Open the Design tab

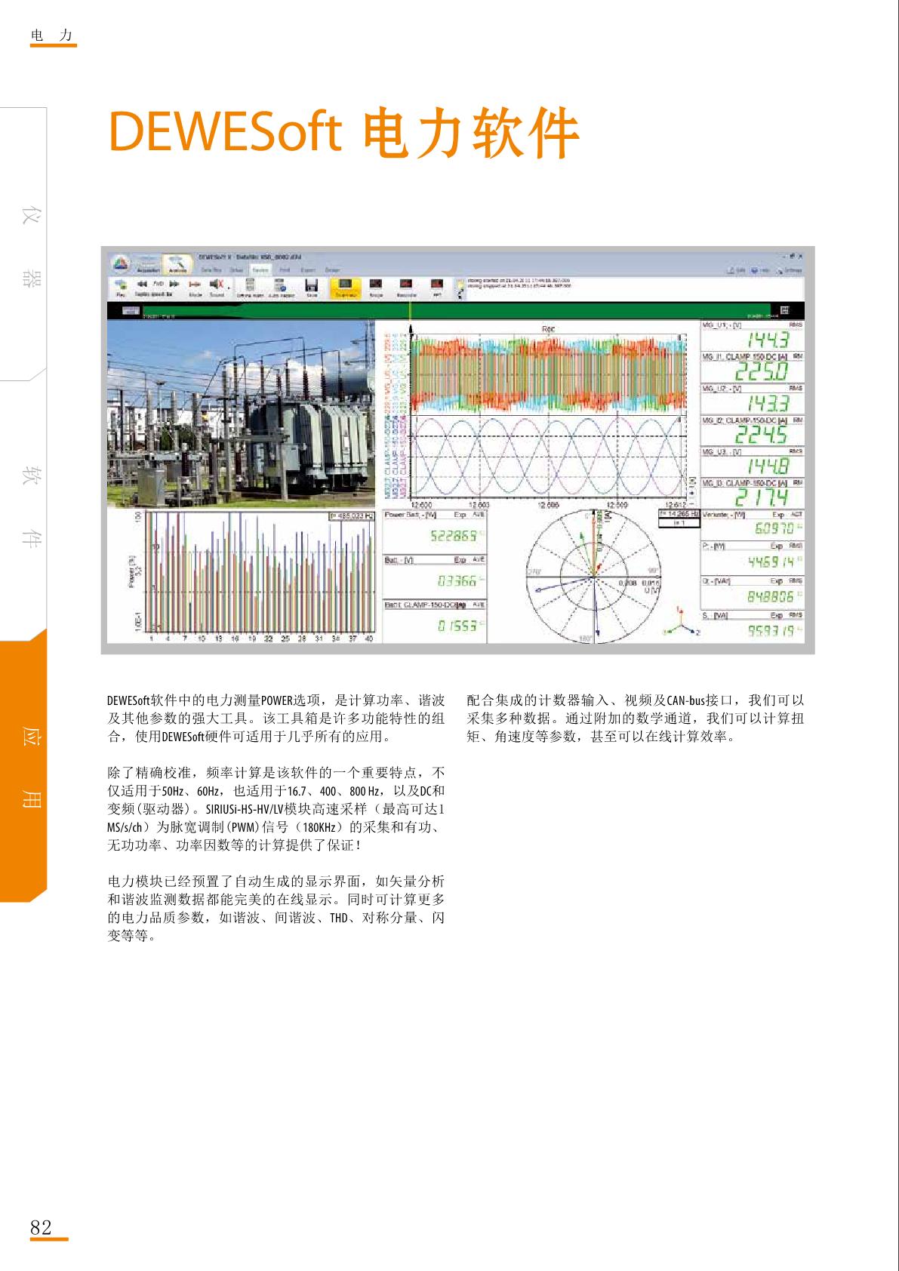tap(332, 270)
